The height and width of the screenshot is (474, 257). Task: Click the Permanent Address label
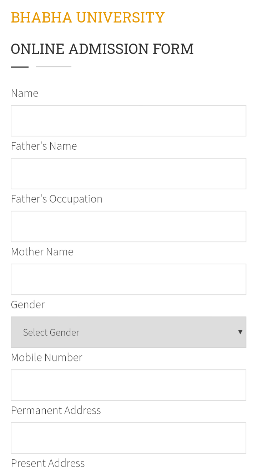pos(56,410)
